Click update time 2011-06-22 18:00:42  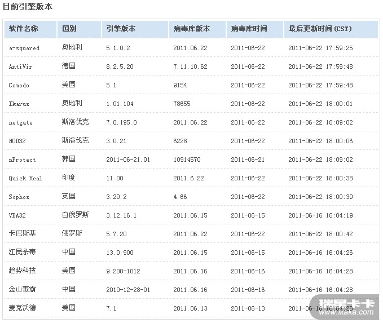click(x=320, y=234)
